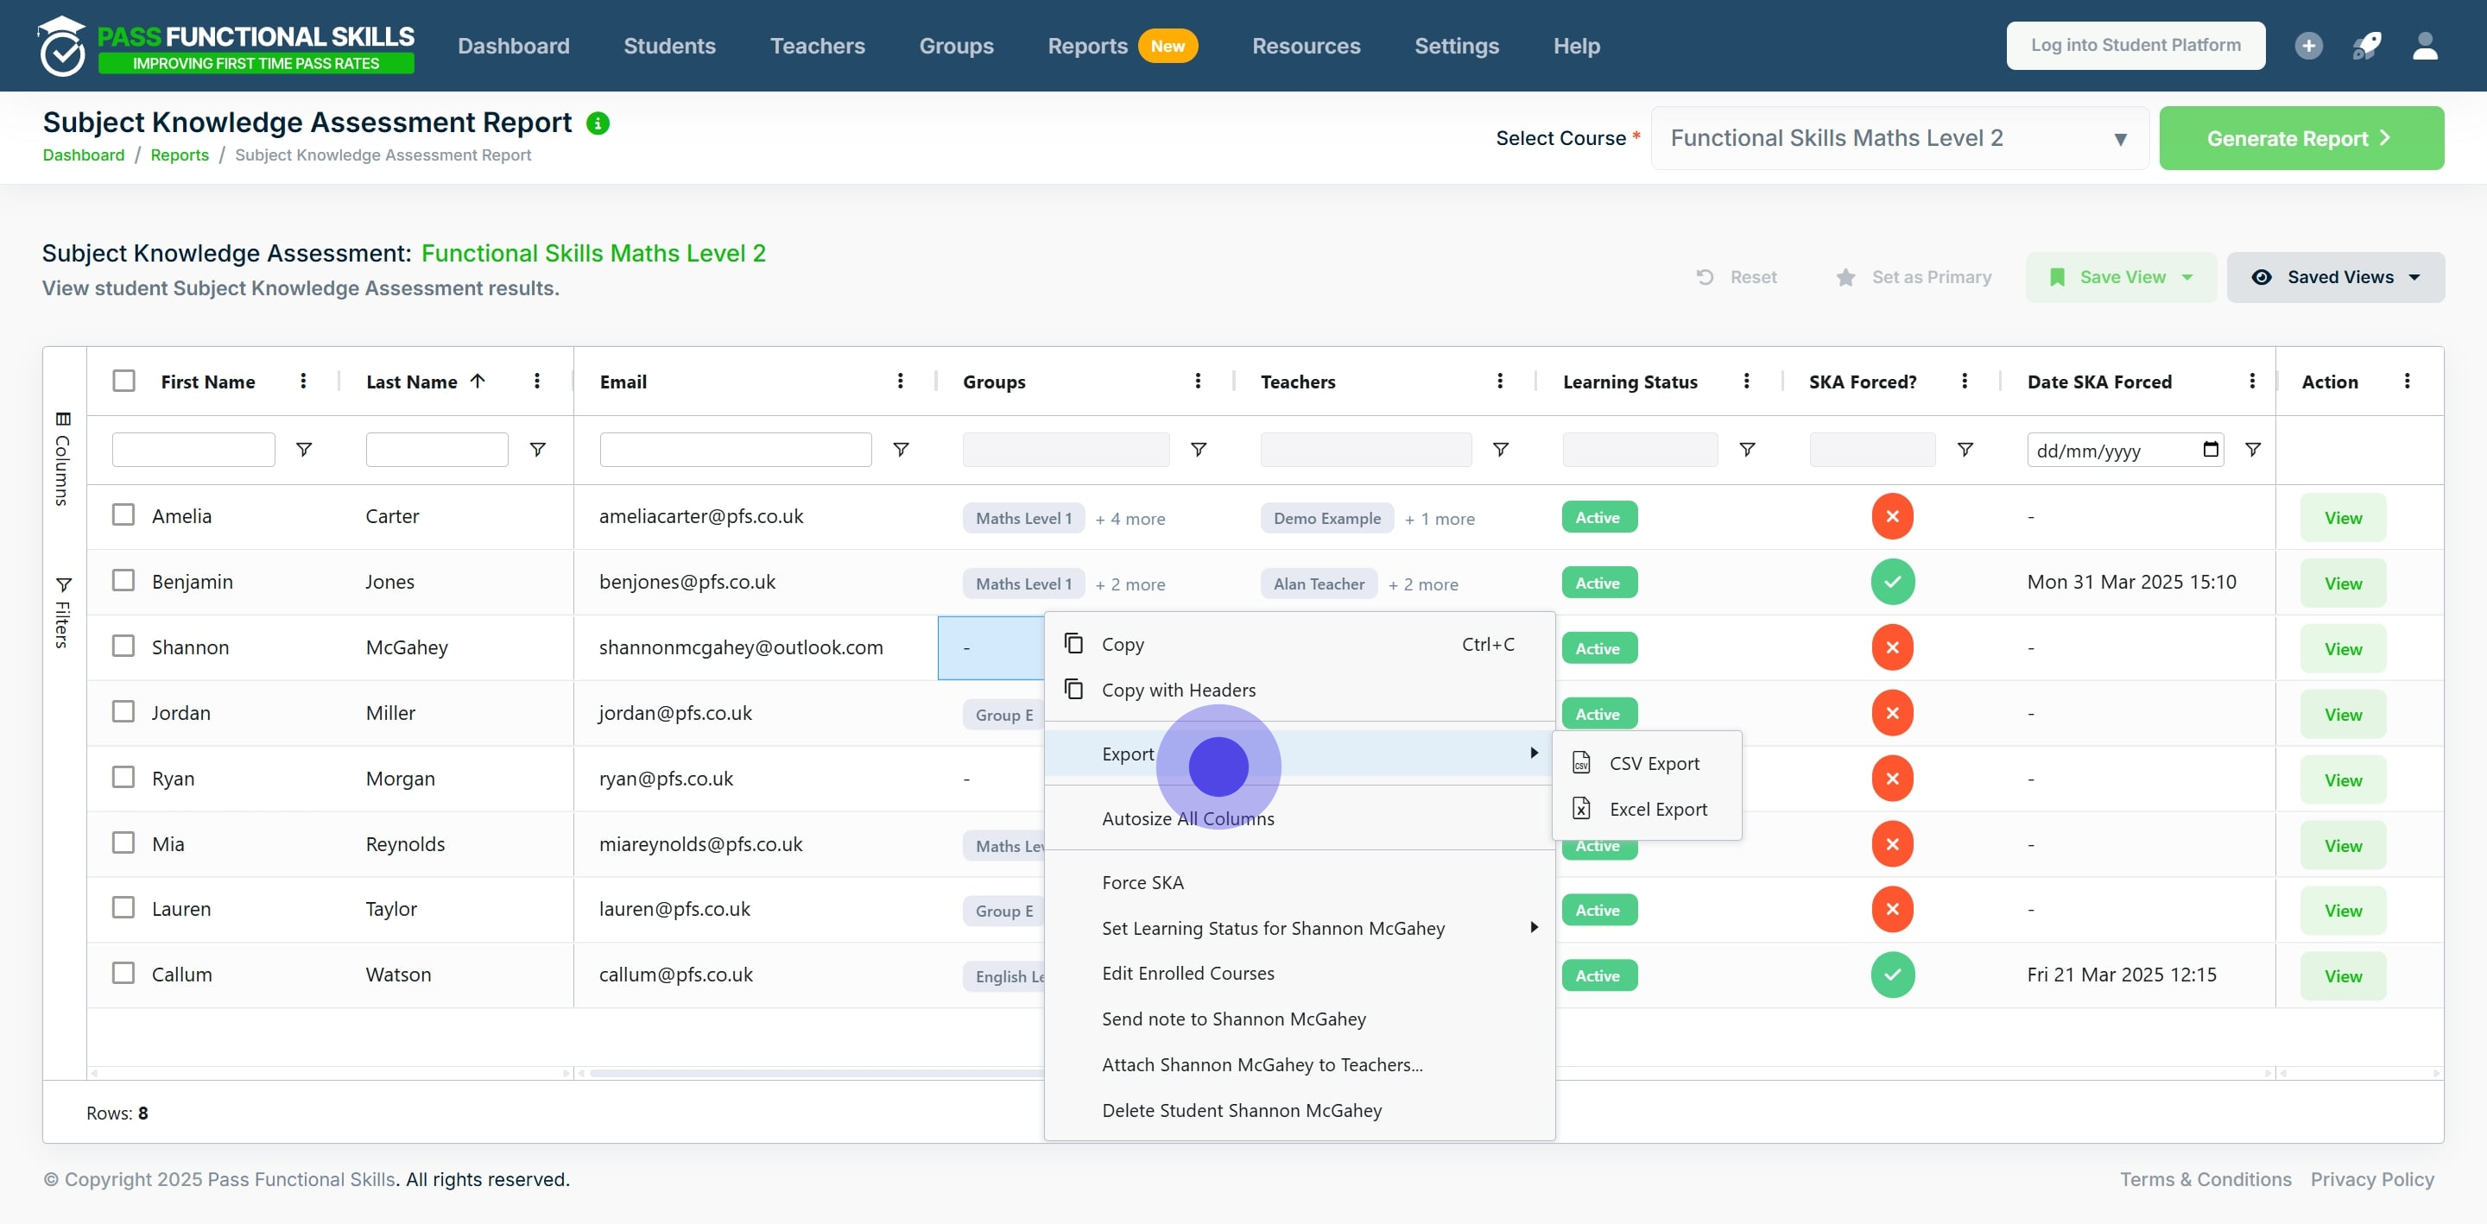
Task: Choose CSV Export from the submenu
Action: [1653, 764]
